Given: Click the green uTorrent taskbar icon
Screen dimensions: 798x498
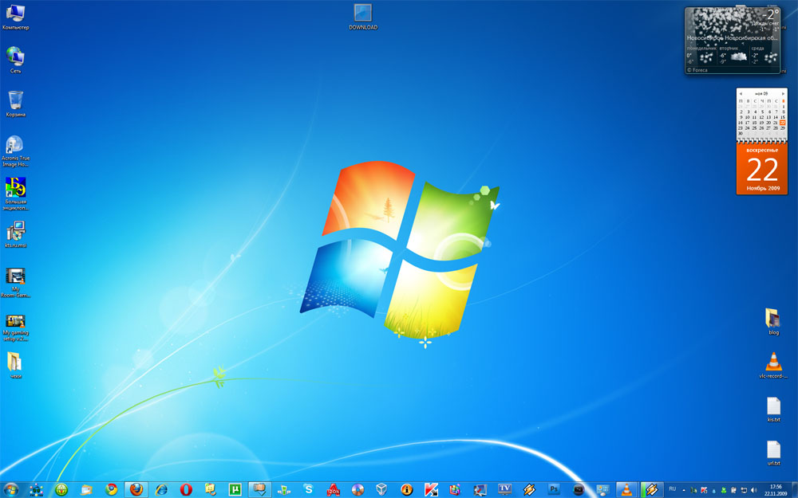Looking at the screenshot, I should click(x=235, y=489).
